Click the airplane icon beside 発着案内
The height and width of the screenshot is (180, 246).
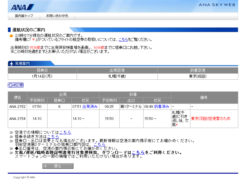[12, 64]
